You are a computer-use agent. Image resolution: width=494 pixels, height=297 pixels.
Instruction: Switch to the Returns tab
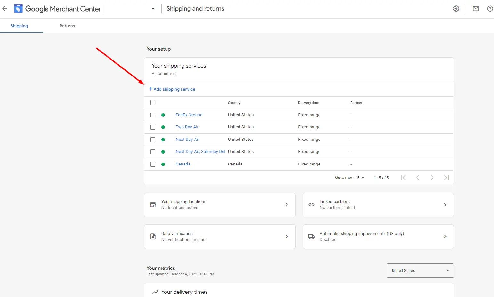(67, 26)
